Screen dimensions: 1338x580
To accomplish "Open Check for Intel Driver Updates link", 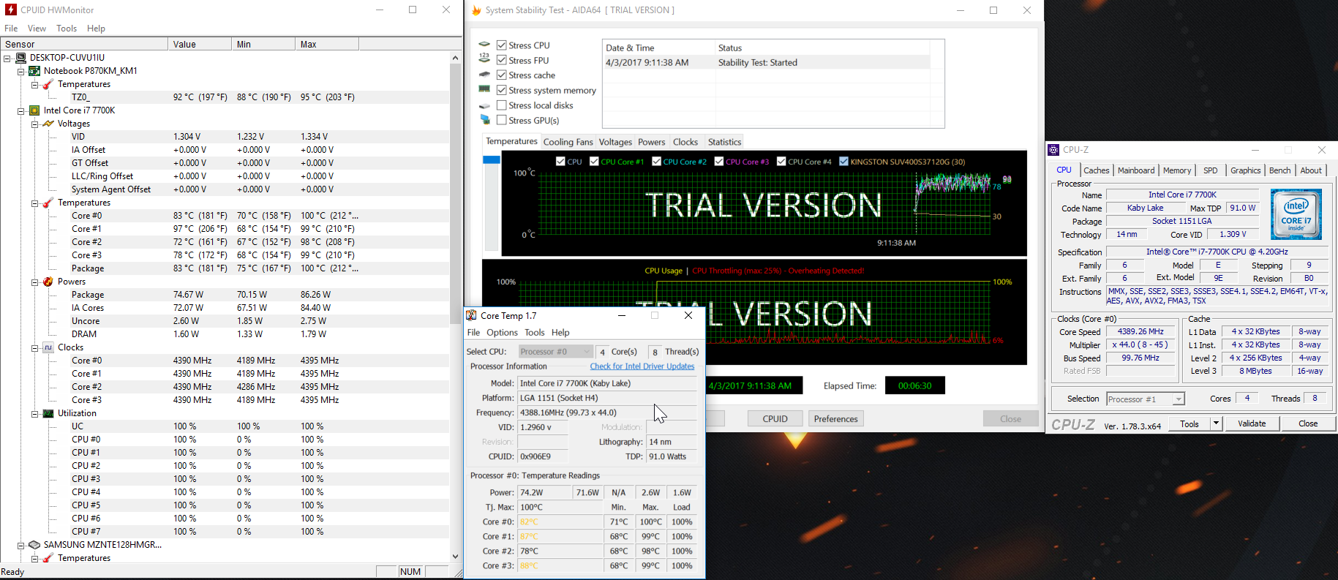I will [642, 366].
